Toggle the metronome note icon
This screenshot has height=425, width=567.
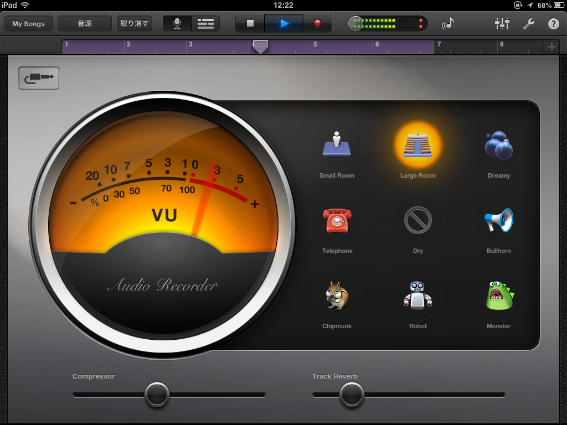point(448,23)
